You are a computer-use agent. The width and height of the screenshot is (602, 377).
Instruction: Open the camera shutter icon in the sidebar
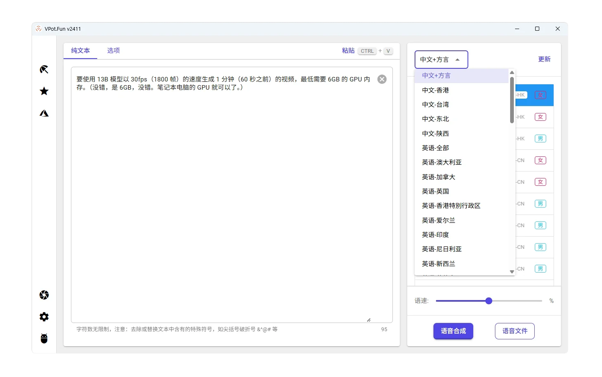coord(44,295)
